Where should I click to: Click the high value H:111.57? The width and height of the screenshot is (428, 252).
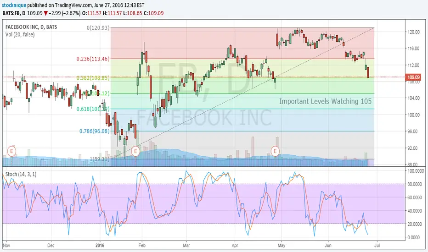pos(112,13)
